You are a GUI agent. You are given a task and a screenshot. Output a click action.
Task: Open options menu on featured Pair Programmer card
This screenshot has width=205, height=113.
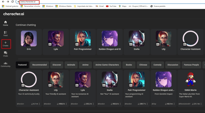pyautogui.click(x=147, y=104)
